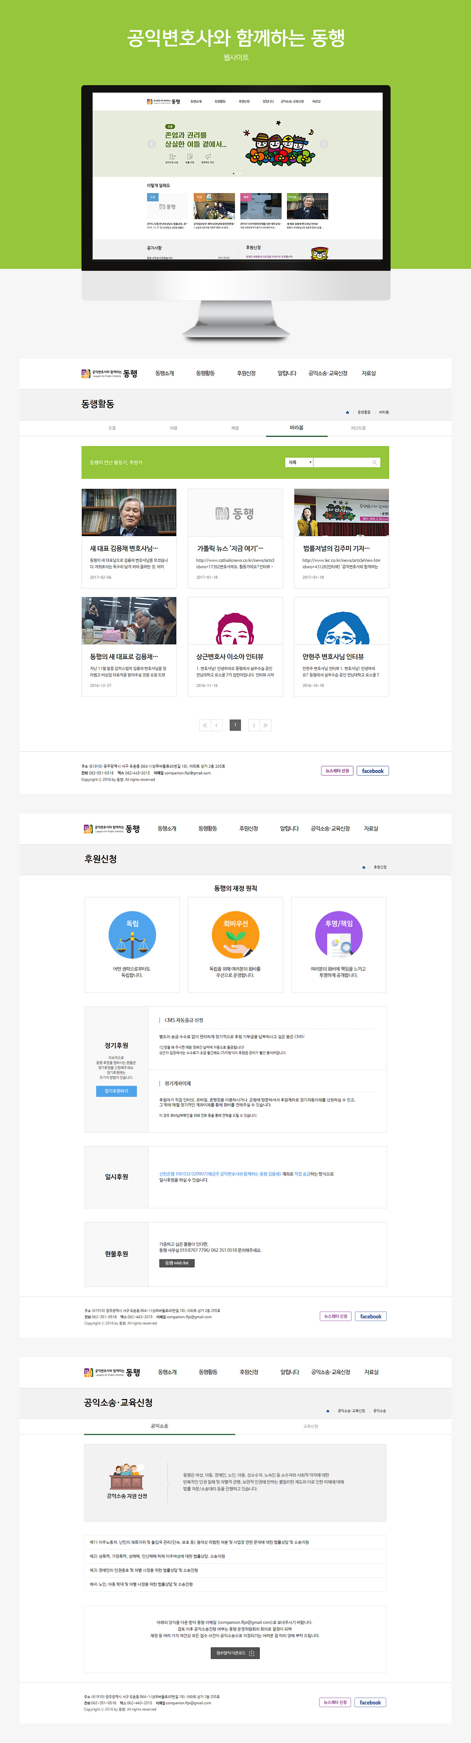
Task: Click the 동행 wish list button
Action: click(x=177, y=1263)
